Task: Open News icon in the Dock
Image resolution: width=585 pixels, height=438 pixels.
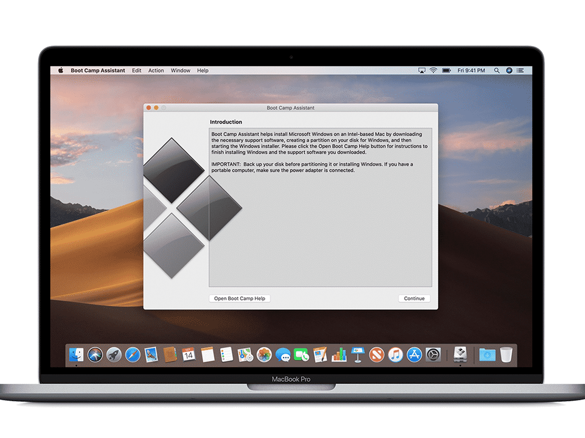Action: pyautogui.click(x=376, y=355)
